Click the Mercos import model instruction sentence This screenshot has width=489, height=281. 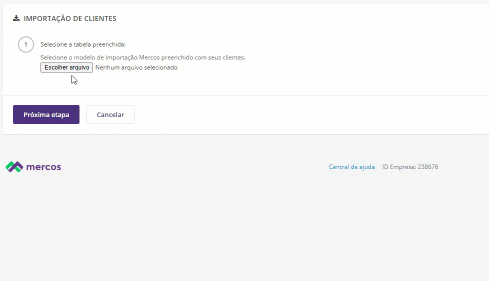click(x=142, y=57)
